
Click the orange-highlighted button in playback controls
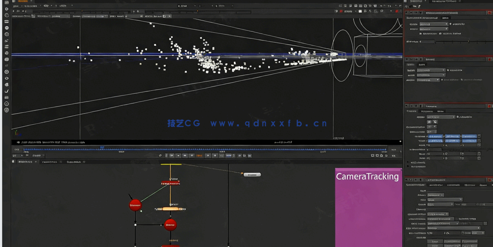199,156
